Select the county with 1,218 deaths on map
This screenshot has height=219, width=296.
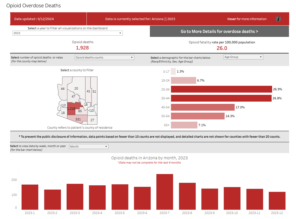71,110
